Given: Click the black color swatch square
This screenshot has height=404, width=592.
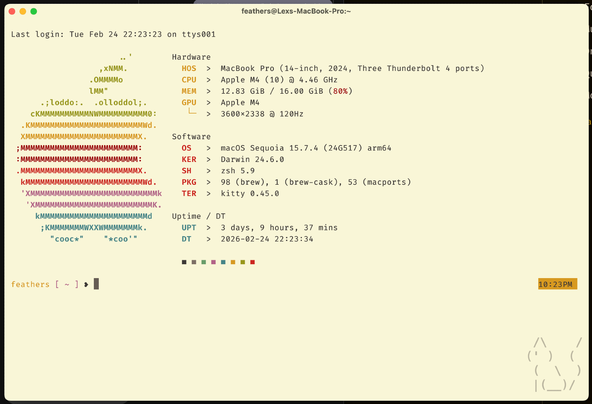Looking at the screenshot, I should (x=184, y=262).
